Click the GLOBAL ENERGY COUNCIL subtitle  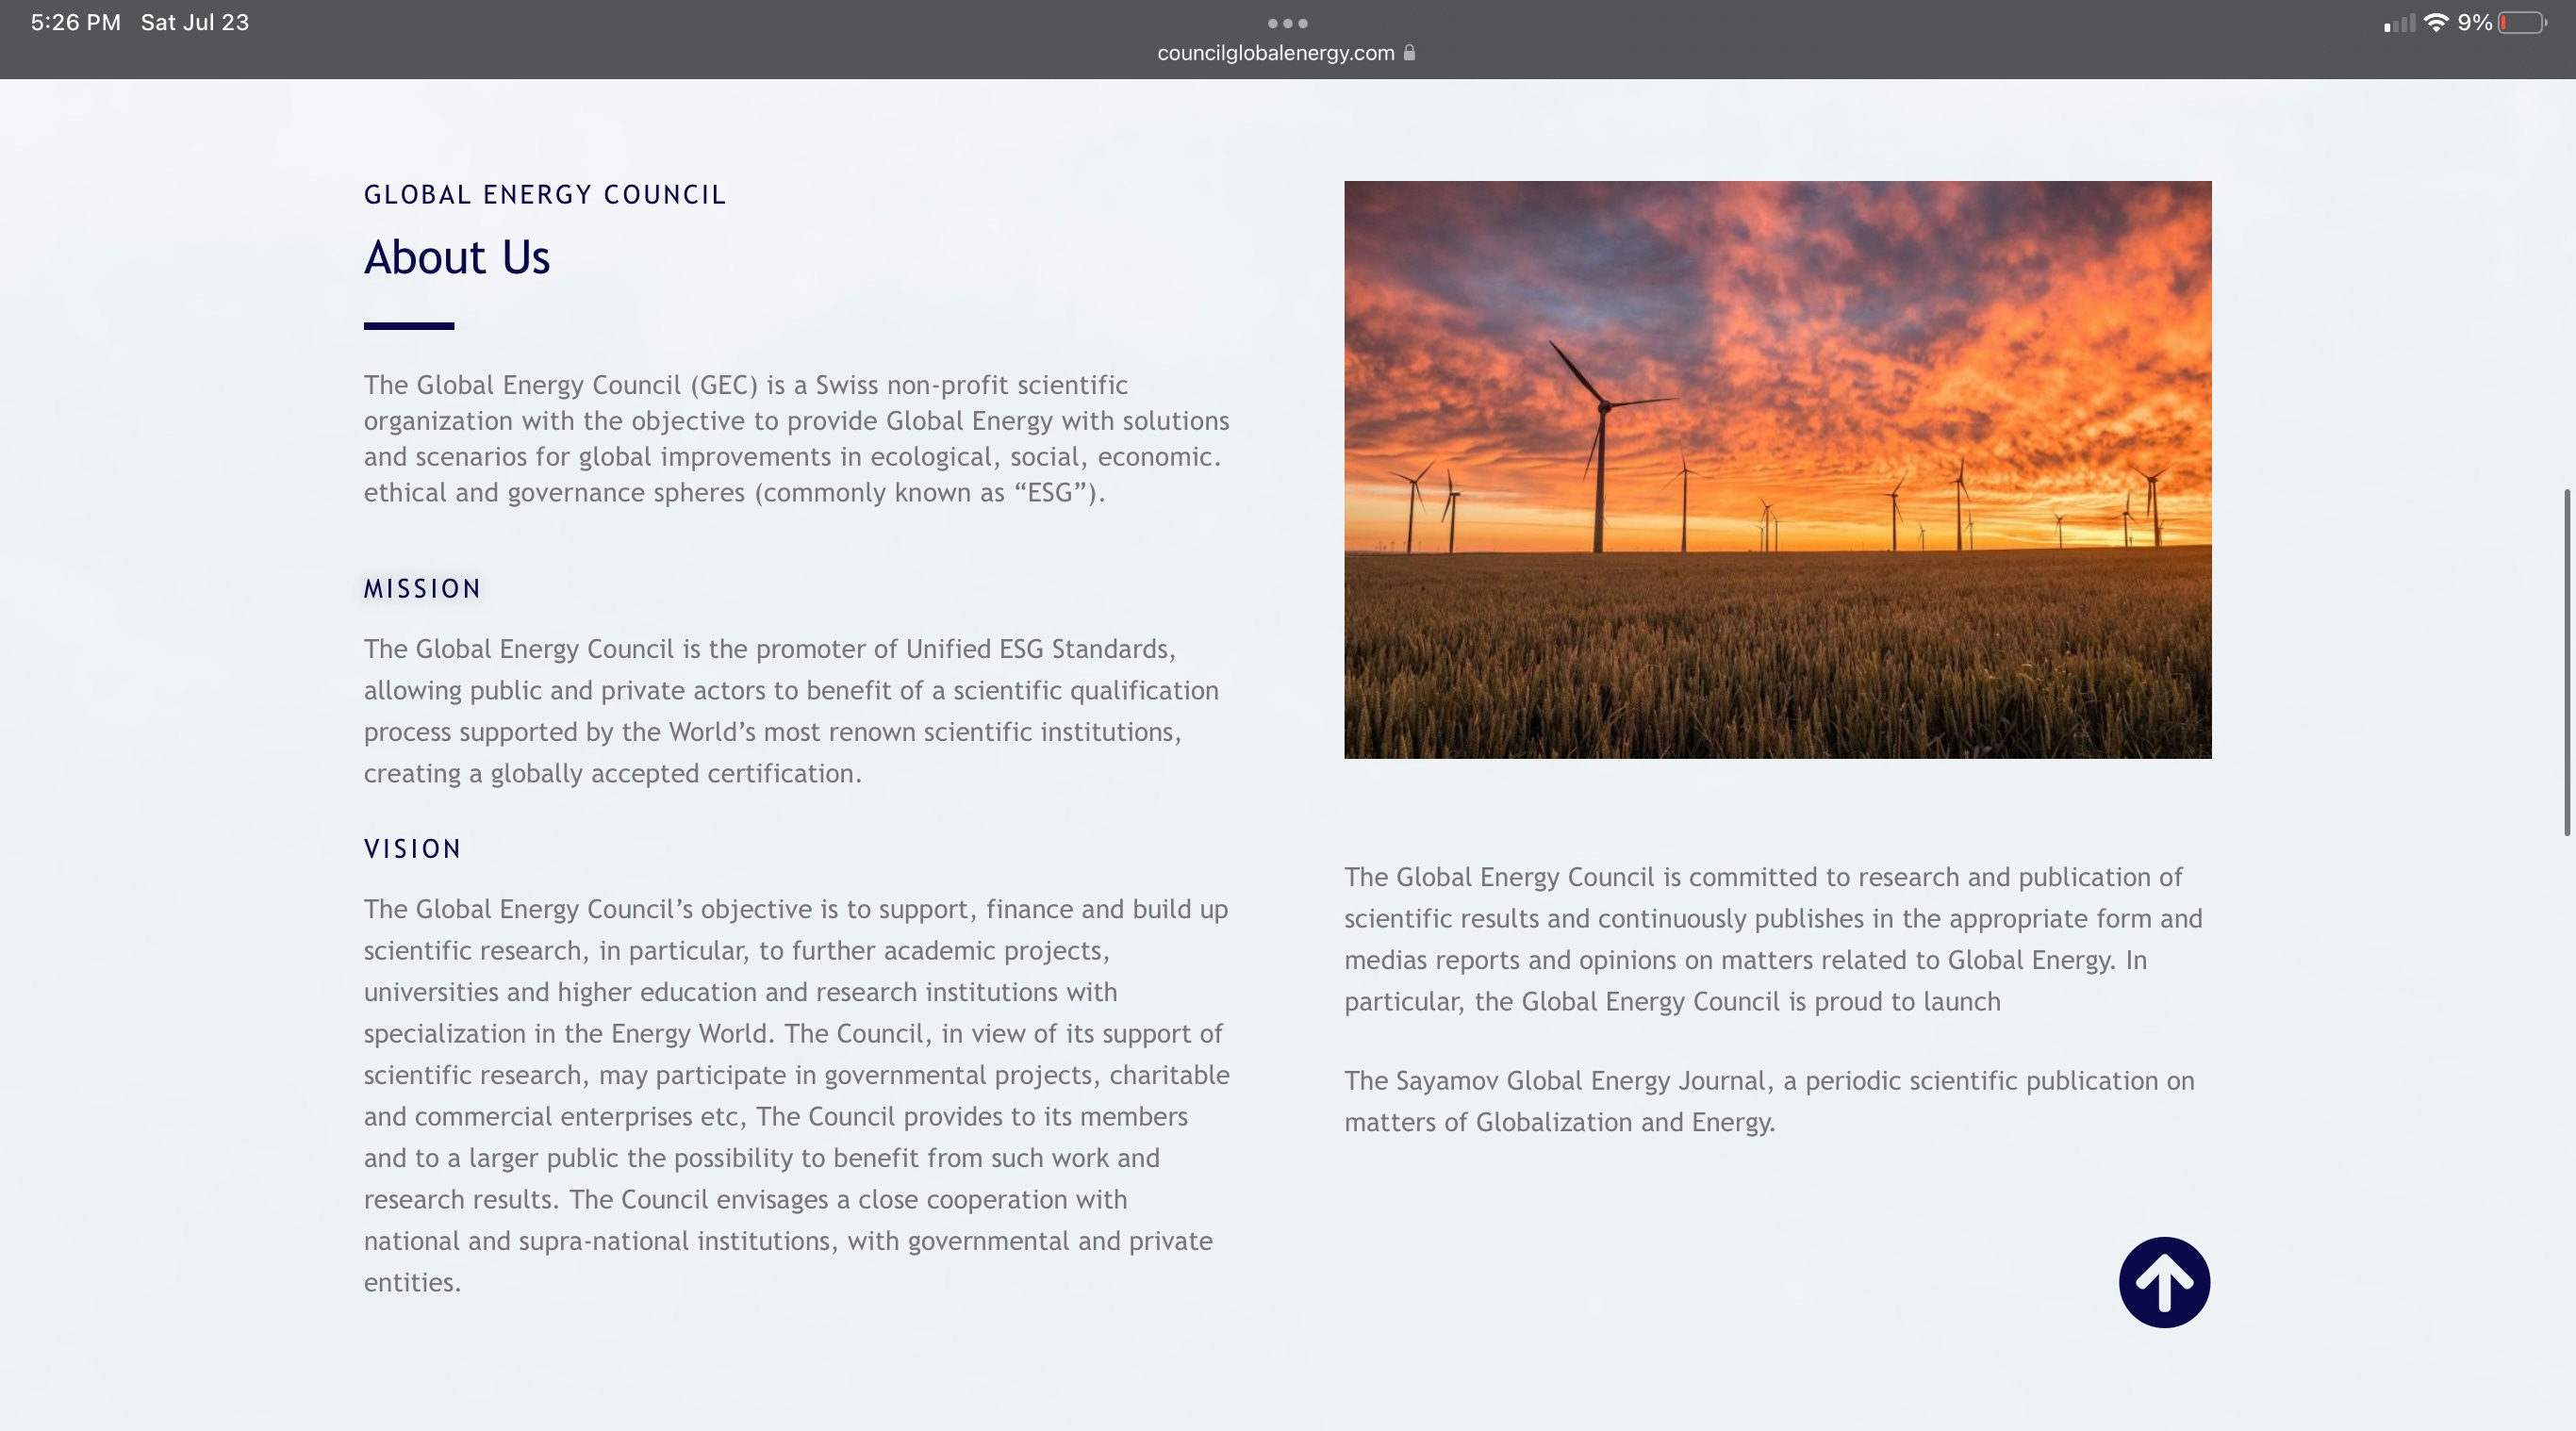[545, 194]
